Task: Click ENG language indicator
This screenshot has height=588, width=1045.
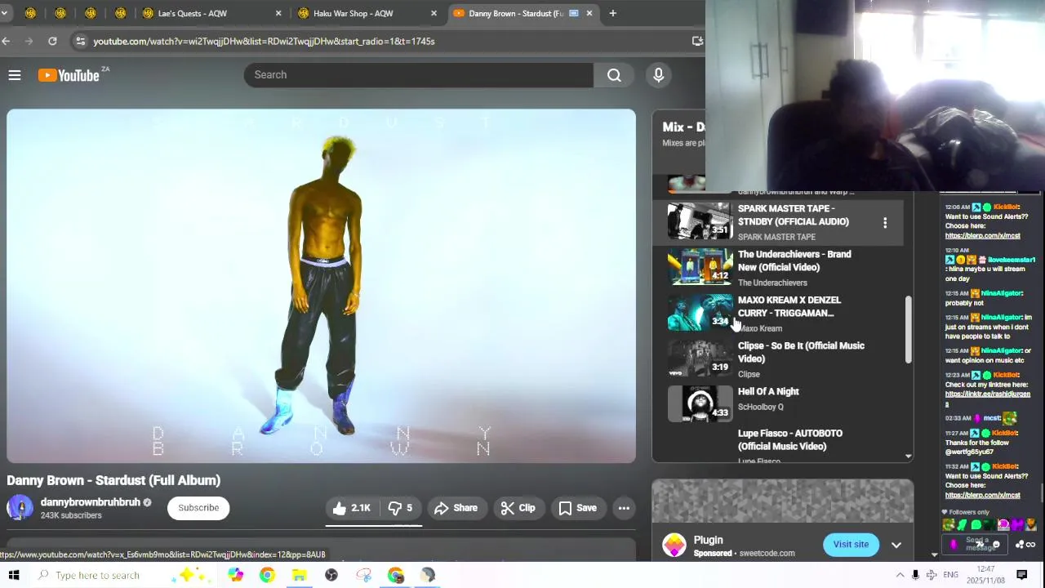Action: (x=950, y=575)
